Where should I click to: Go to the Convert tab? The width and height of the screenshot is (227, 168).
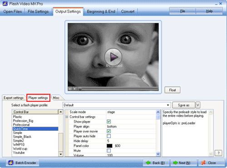click(x=128, y=11)
